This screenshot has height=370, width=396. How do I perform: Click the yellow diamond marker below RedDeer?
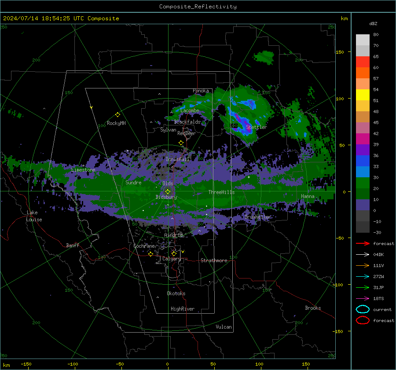181,143
